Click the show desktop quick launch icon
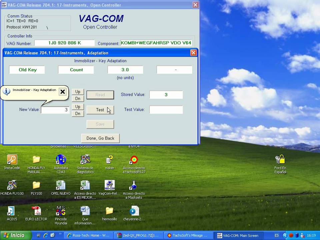Viewport: 320px width, 240px height. coord(39,235)
